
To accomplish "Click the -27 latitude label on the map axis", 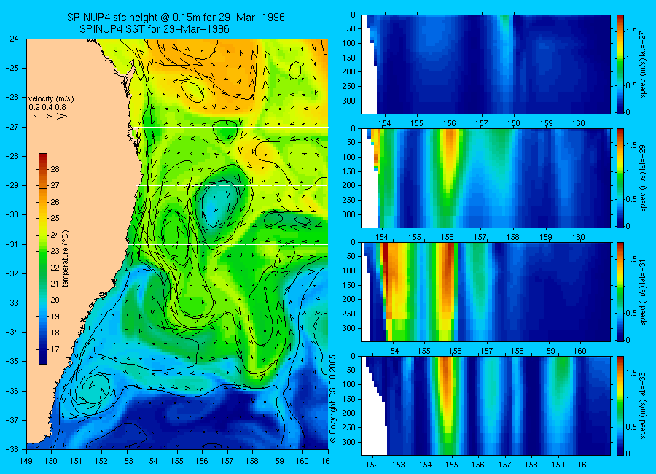I will point(12,127).
